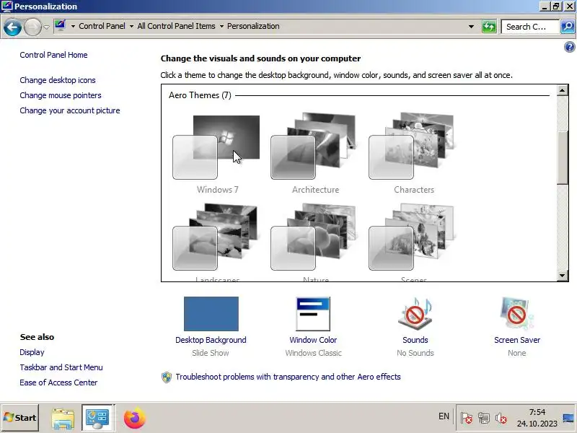
Task: Click Sounds link text
Action: (x=415, y=340)
